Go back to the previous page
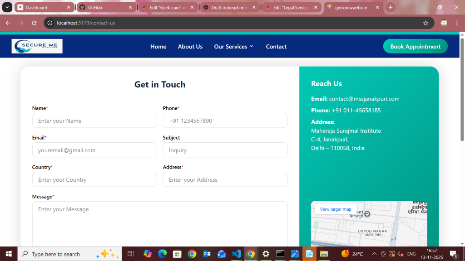Screen dimensions: 465x261 (8, 23)
